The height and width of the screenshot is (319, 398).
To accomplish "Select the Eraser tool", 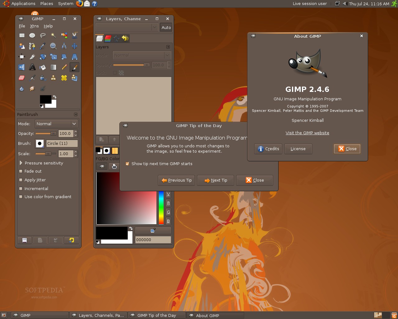I will point(22,78).
